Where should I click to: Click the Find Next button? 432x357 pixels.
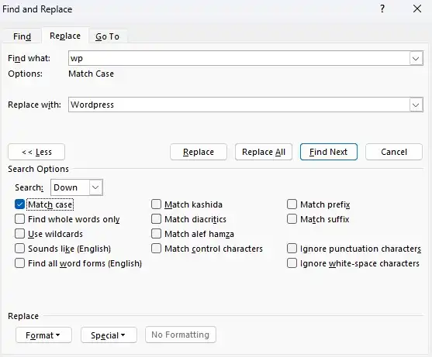click(329, 152)
